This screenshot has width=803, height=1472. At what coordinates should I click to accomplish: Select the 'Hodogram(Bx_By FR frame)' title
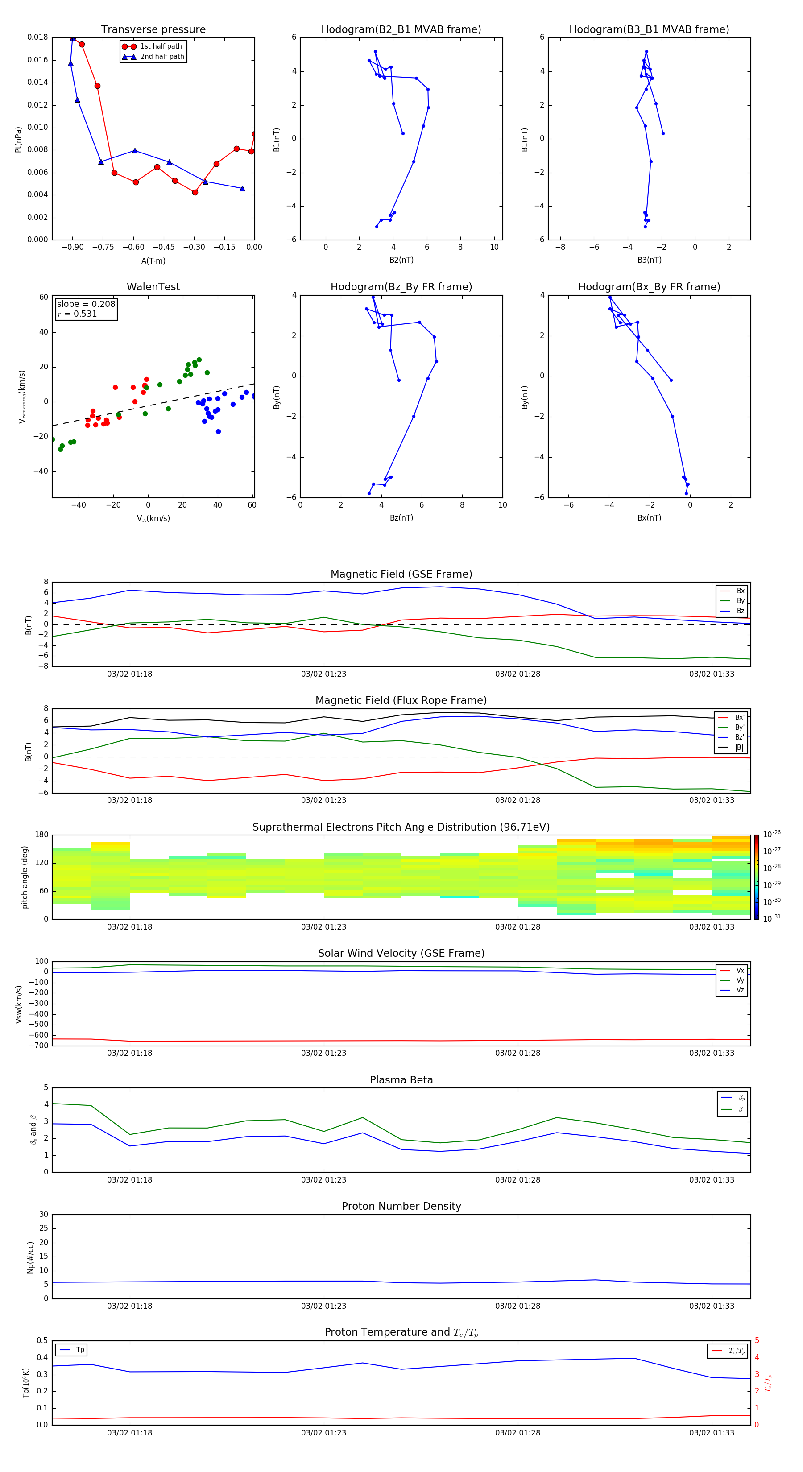click(649, 287)
